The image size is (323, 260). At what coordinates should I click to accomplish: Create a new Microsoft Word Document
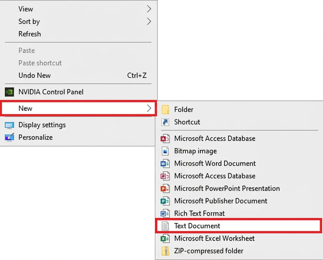238,163
